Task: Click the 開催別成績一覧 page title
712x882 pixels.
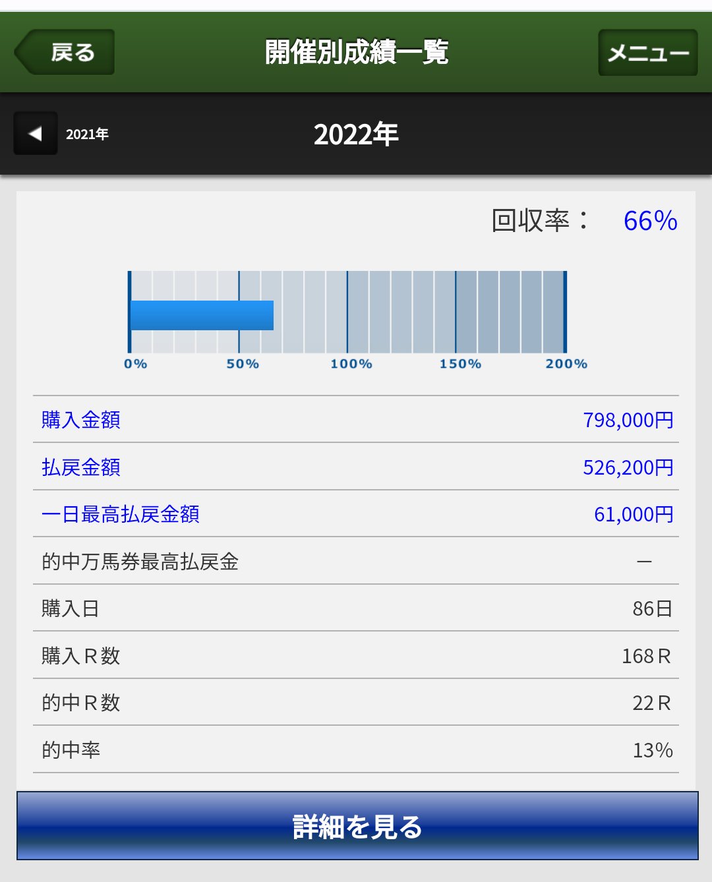Action: coord(356,52)
